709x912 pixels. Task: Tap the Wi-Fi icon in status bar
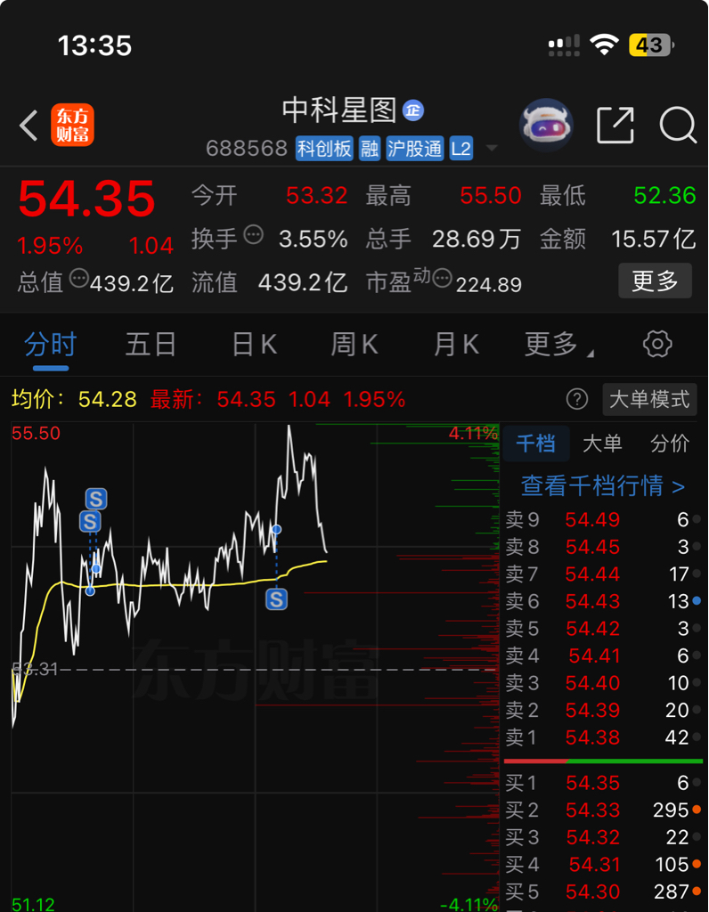coord(604,45)
